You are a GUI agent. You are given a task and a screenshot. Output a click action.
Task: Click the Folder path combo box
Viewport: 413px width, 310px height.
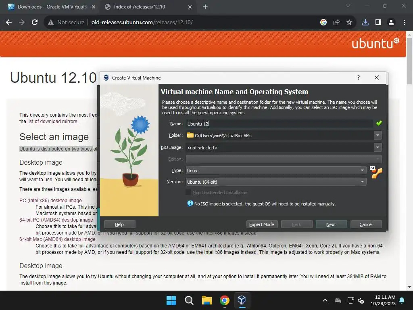tap(280, 136)
